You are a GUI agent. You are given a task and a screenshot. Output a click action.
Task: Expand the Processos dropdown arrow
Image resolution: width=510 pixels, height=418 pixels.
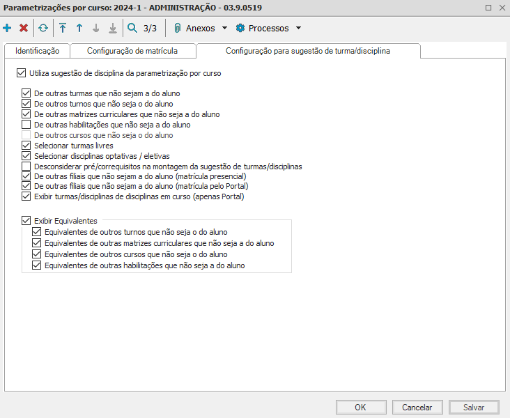[x=298, y=29]
